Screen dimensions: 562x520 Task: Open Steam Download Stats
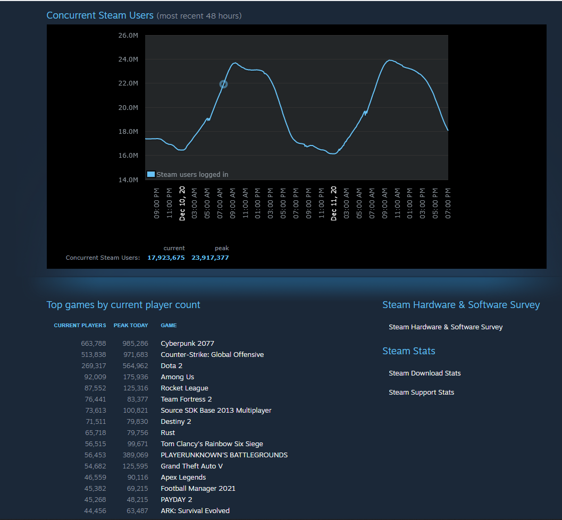[x=425, y=373]
